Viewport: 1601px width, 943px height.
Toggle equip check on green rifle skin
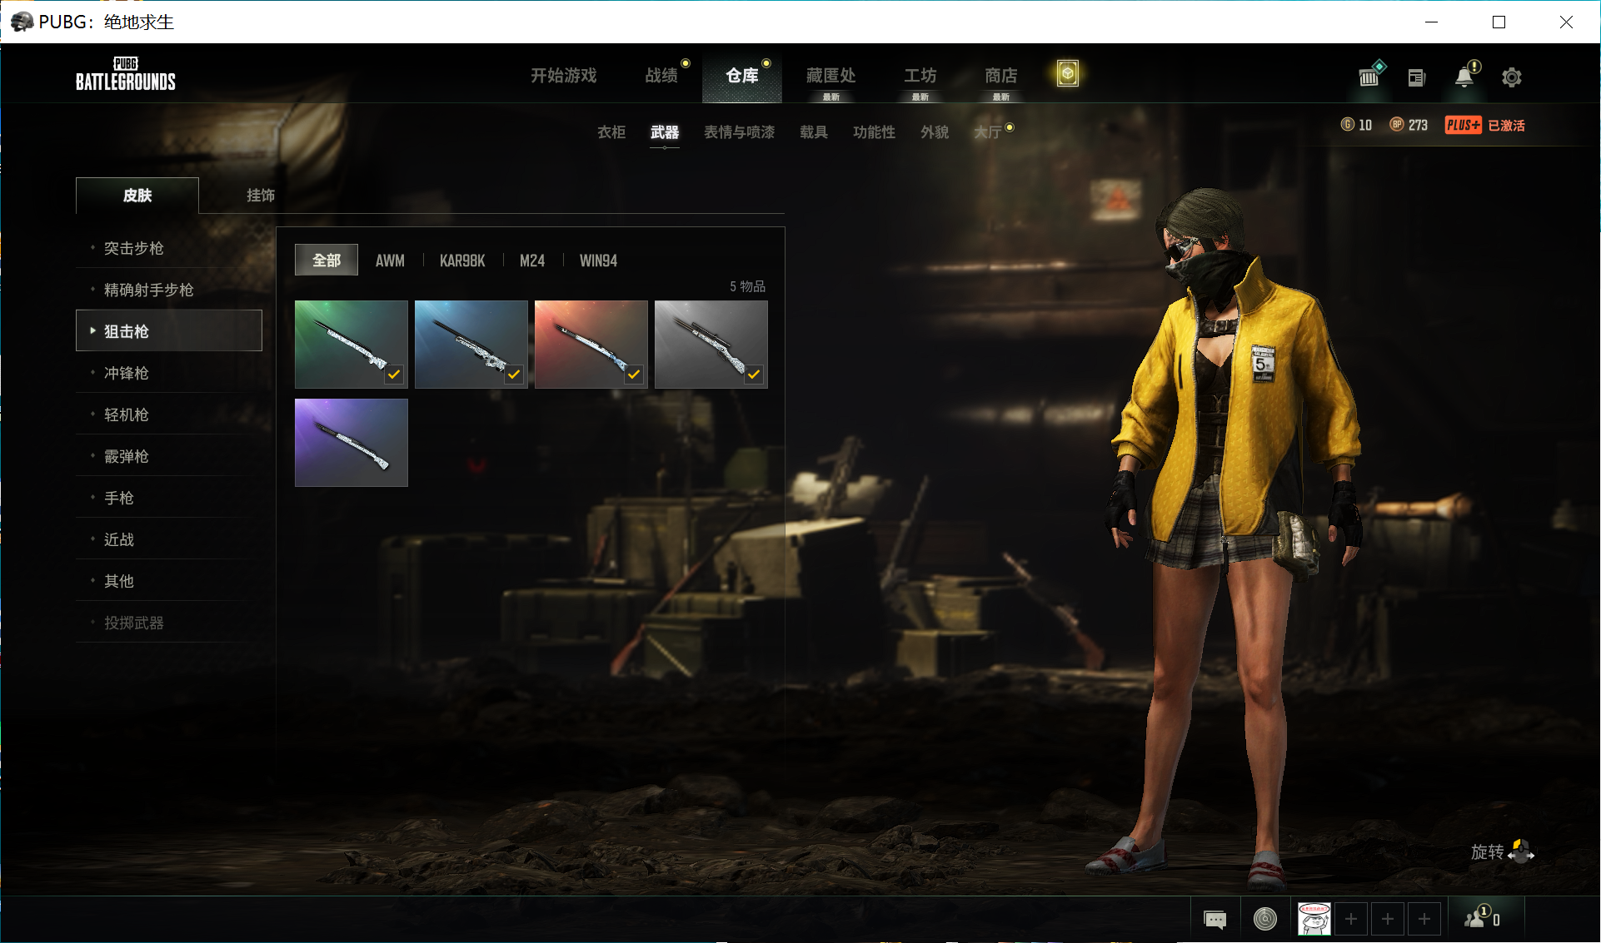point(394,375)
